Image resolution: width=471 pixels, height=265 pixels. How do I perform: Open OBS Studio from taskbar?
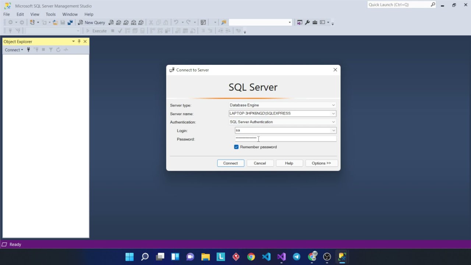(327, 257)
